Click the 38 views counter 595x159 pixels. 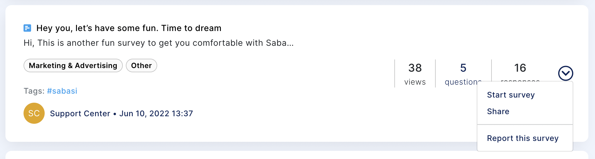coord(415,73)
